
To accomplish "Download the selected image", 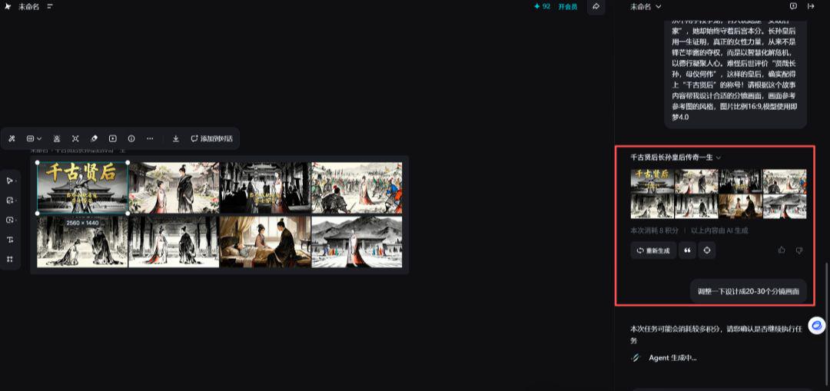I will click(176, 138).
